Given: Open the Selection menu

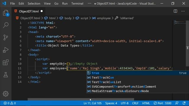Looking at the screenshot, I should 34,4.
